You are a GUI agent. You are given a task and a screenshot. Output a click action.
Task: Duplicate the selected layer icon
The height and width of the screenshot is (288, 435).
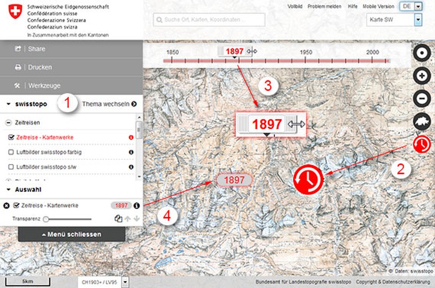pos(118,219)
